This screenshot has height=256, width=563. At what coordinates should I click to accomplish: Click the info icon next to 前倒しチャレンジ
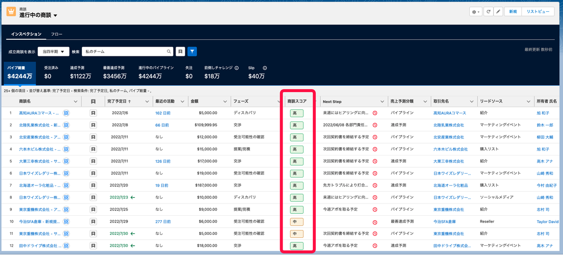236,68
